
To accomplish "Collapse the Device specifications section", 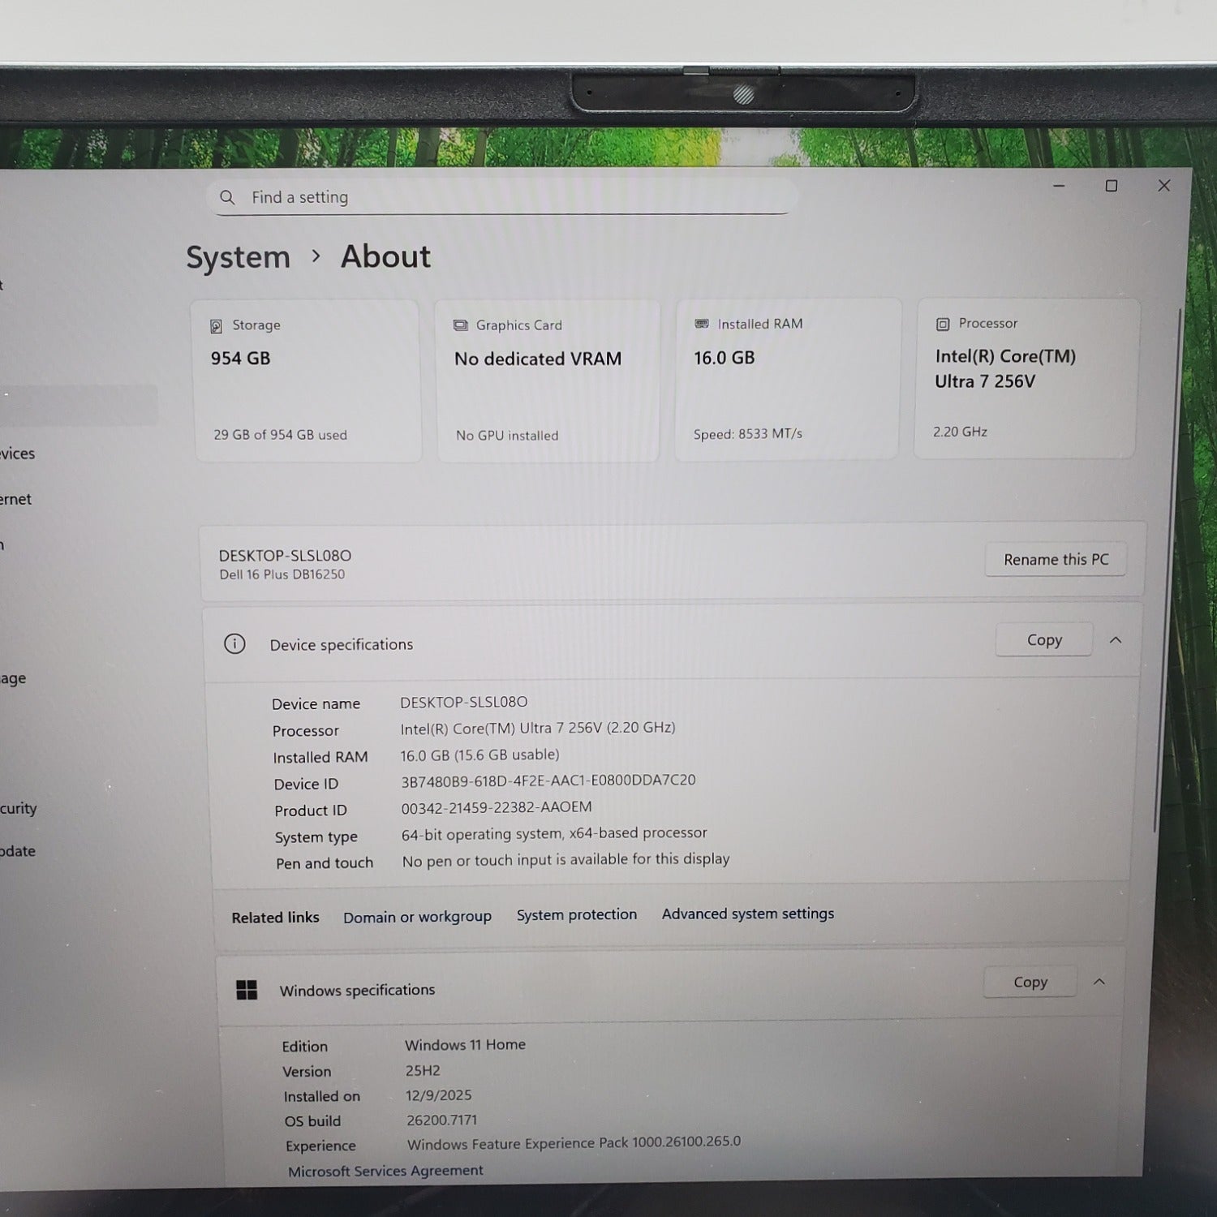I will click(1116, 640).
